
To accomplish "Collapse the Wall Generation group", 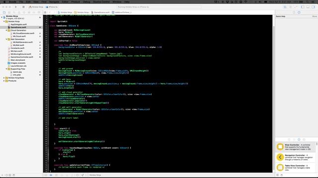I will (6, 39).
